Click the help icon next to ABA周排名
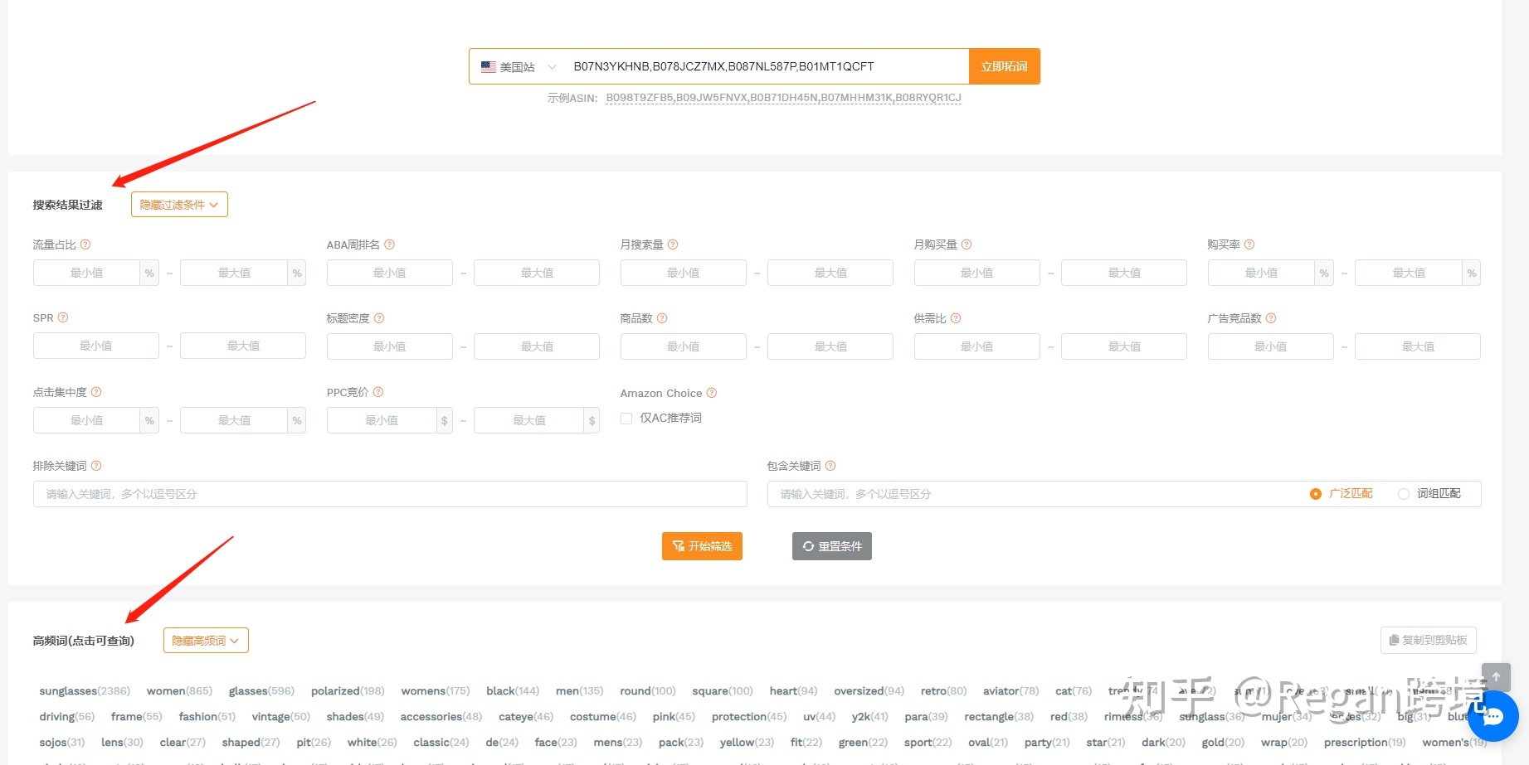Image resolution: width=1529 pixels, height=765 pixels. pyautogui.click(x=389, y=245)
